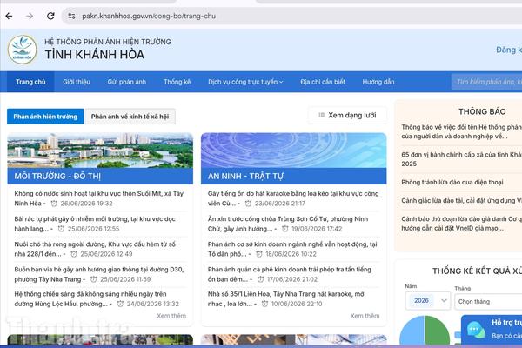This screenshot has height=348, width=522.
Task: Click the Khánh Hòa province logo
Action: (x=23, y=50)
